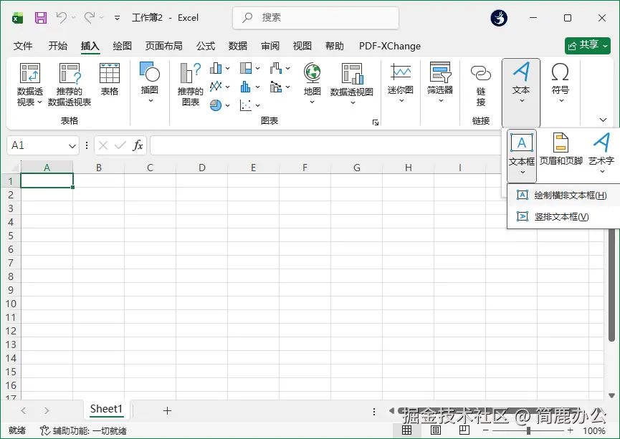The height and width of the screenshot is (439, 620).
Task: Open Sparklines (迷你图) group
Action: click(x=401, y=82)
